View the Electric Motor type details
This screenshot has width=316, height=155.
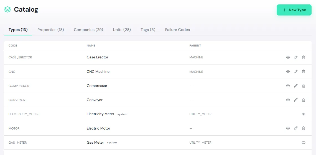[288, 128]
